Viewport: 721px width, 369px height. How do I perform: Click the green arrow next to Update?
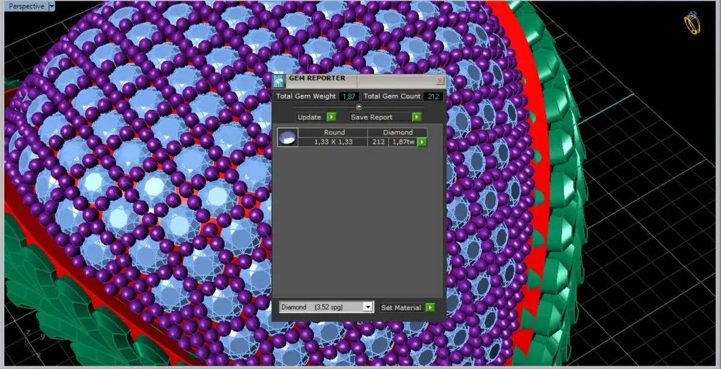click(331, 117)
